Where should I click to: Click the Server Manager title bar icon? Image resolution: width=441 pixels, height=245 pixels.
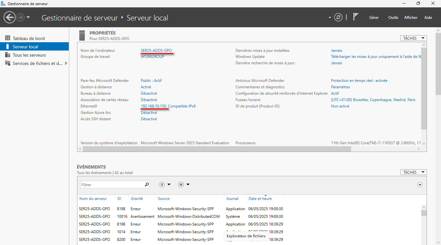4,4
